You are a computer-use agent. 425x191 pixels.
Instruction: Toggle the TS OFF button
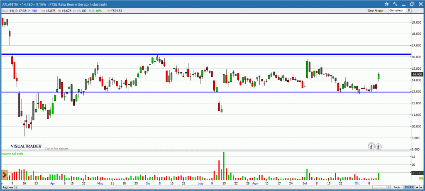[409, 187]
